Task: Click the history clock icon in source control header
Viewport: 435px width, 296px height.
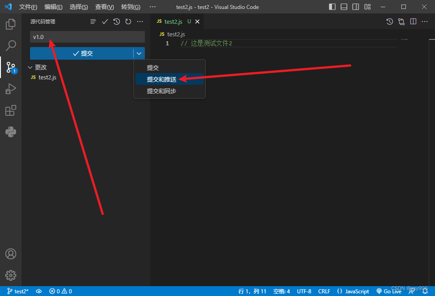Action: click(x=117, y=22)
